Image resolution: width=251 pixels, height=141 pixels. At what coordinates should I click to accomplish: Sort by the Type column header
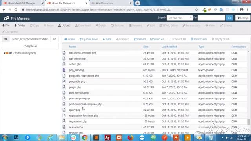(x=201, y=47)
